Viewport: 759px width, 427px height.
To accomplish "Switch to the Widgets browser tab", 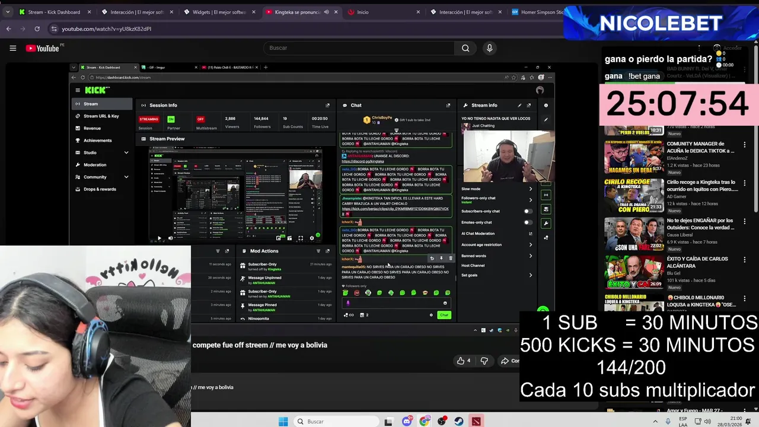I will point(218,12).
